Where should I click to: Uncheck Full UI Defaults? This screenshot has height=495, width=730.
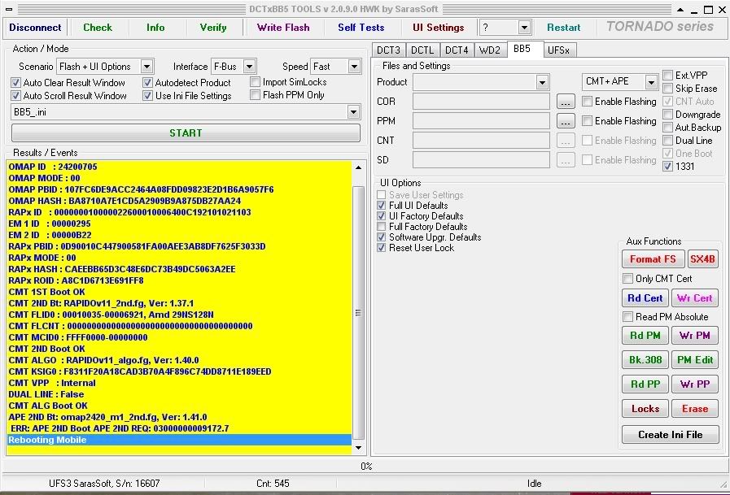click(x=382, y=206)
